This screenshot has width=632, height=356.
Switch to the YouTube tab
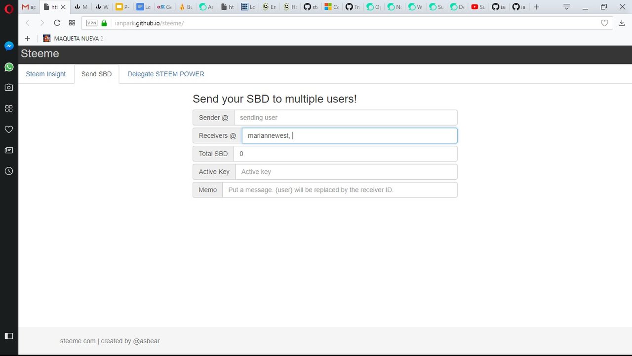pyautogui.click(x=478, y=7)
